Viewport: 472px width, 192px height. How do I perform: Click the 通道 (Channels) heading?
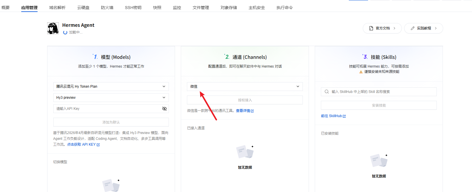point(250,57)
